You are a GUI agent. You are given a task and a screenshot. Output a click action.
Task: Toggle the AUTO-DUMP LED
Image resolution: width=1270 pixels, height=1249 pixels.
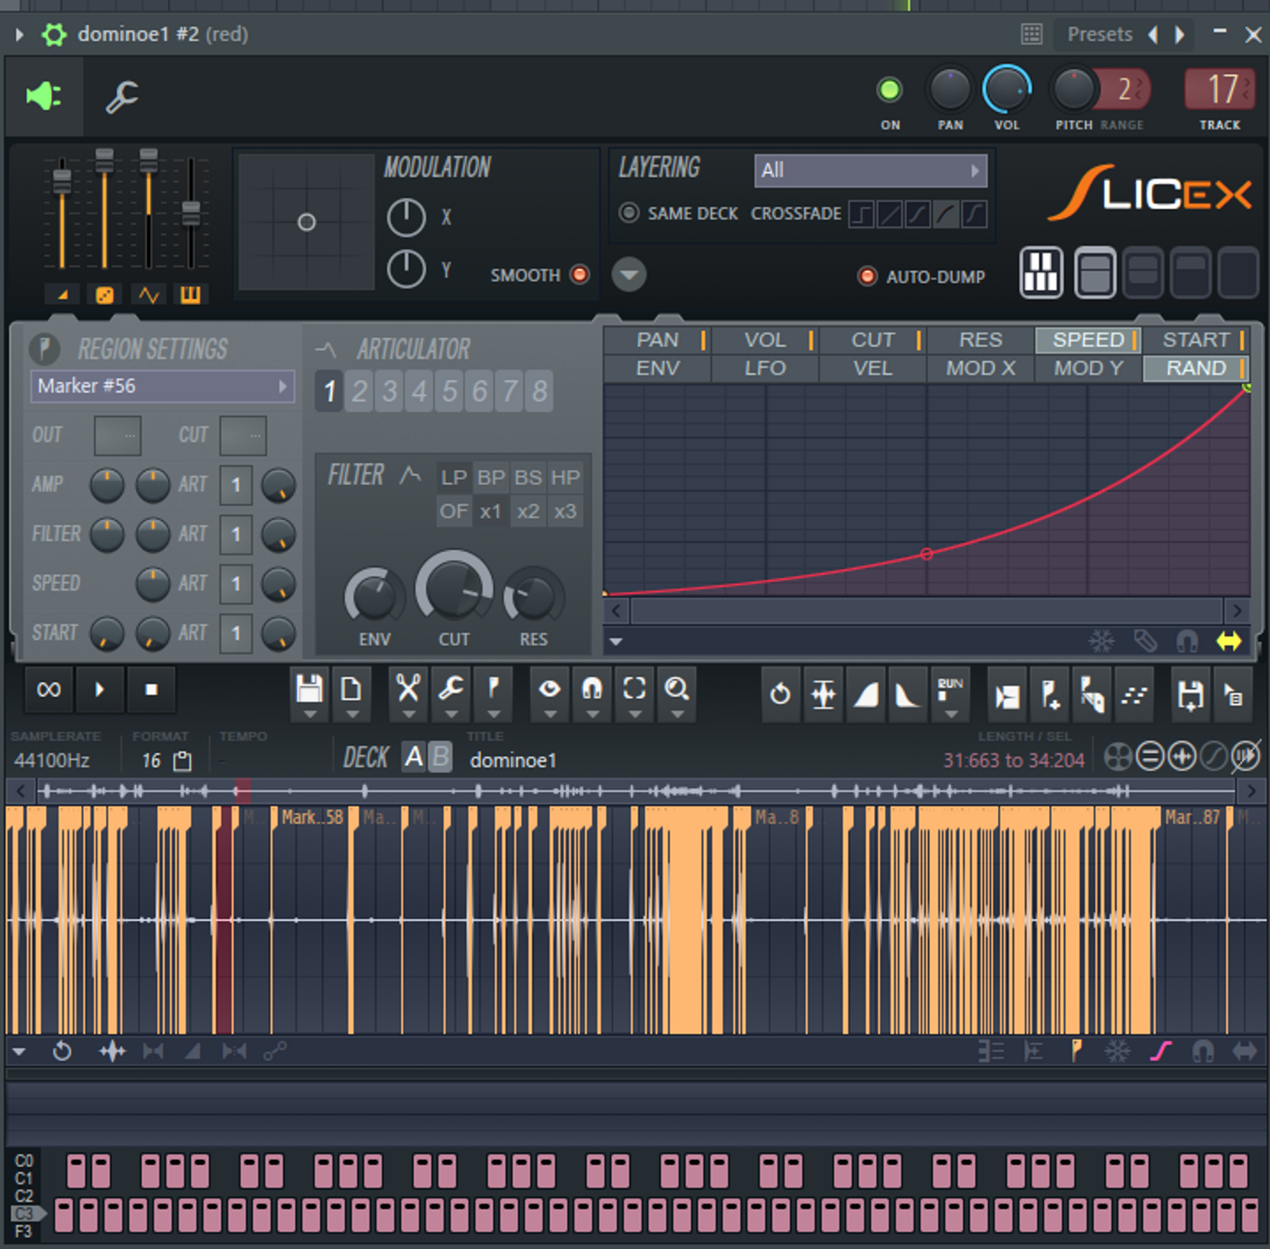867,276
